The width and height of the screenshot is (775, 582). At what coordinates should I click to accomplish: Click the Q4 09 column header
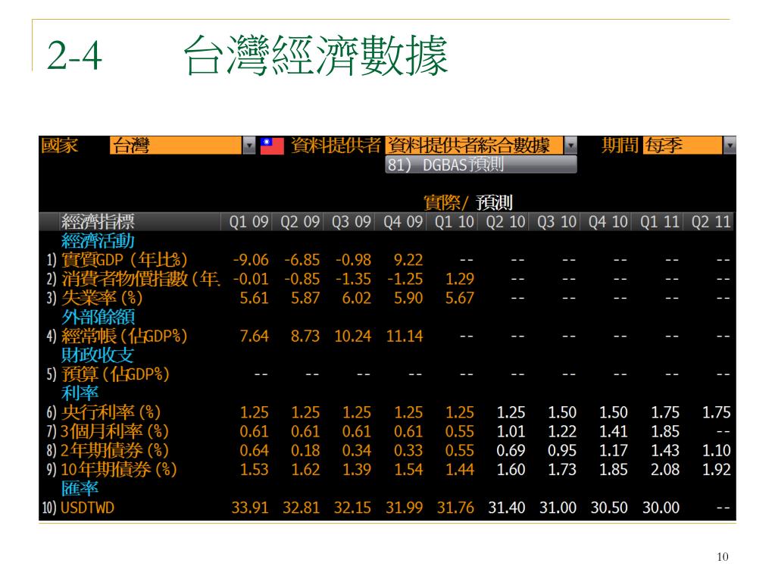(x=403, y=221)
